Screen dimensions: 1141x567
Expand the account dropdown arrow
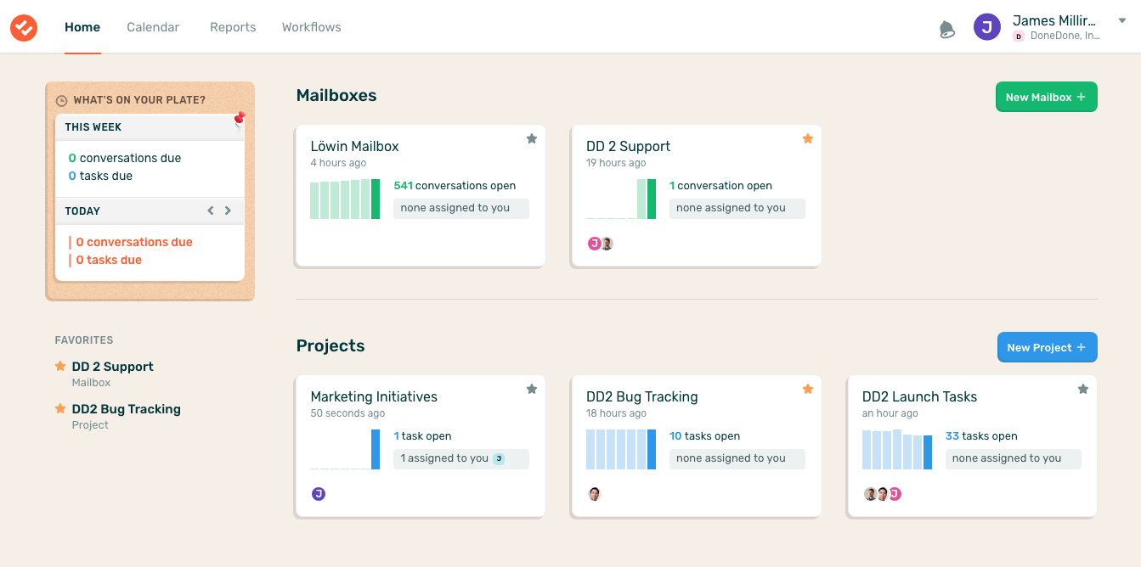(1121, 21)
